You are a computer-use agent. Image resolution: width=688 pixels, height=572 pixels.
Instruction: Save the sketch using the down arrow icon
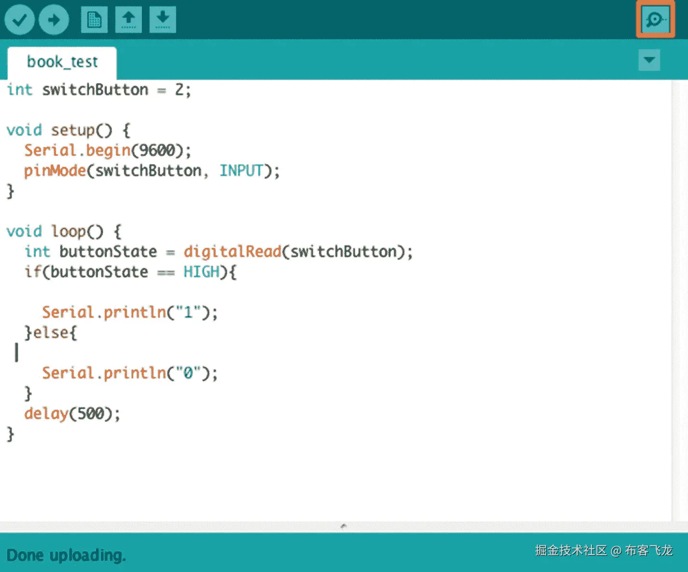click(162, 19)
